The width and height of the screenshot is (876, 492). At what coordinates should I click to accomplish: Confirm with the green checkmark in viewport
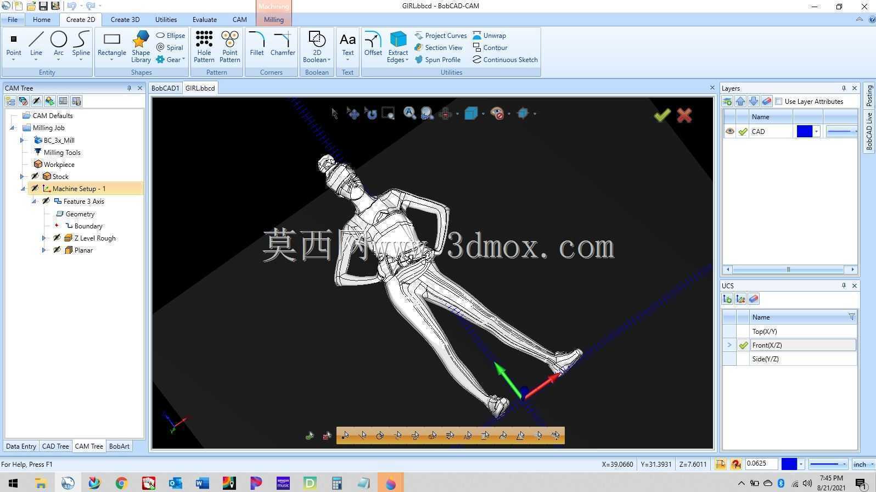[662, 115]
